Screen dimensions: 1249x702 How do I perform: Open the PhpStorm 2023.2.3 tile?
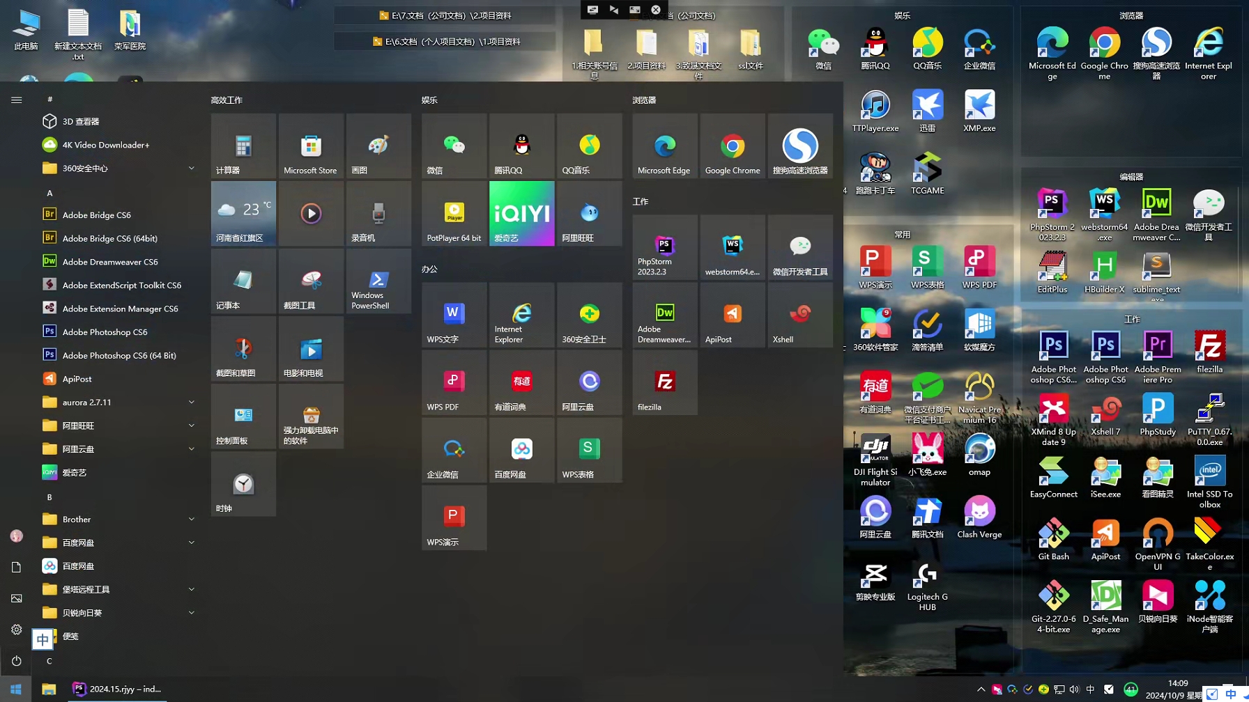click(x=664, y=247)
